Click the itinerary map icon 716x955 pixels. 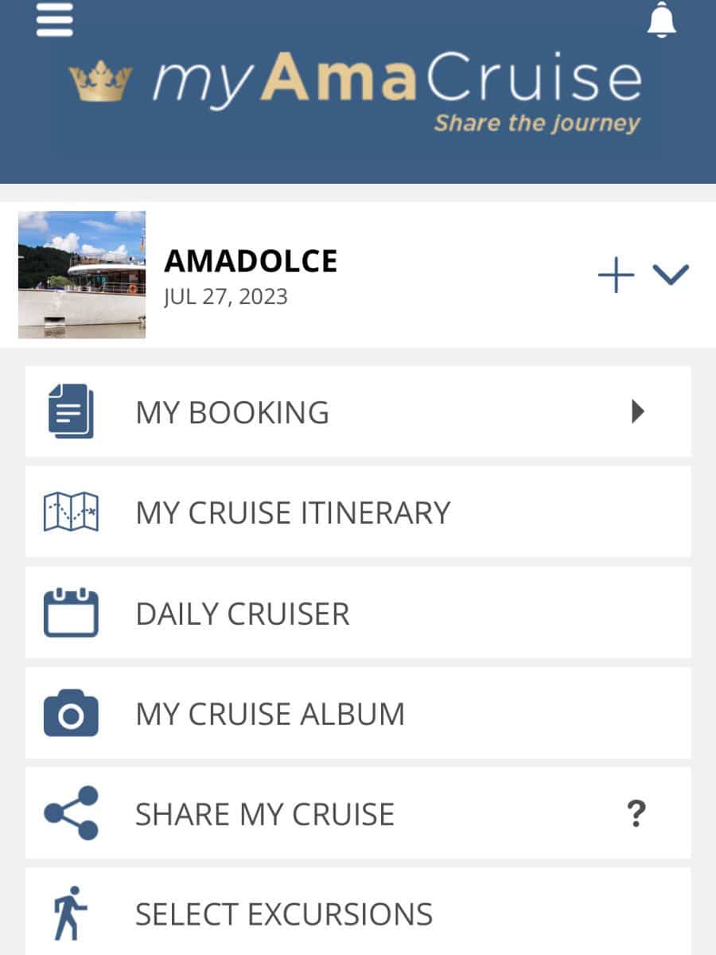click(71, 513)
